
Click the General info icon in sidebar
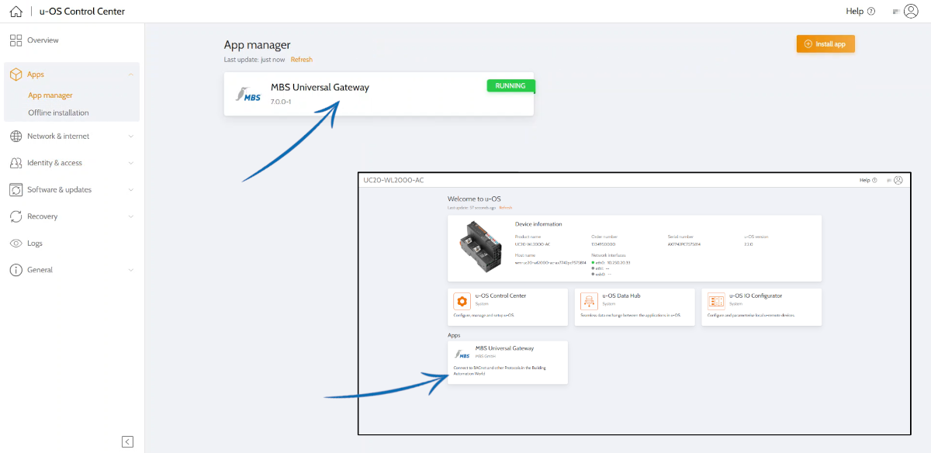(16, 270)
